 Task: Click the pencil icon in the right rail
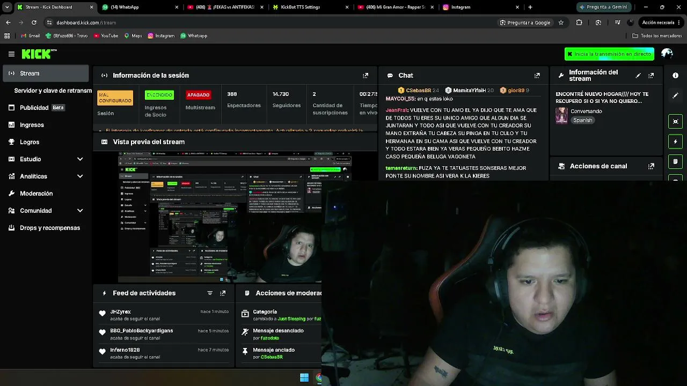[676, 95]
